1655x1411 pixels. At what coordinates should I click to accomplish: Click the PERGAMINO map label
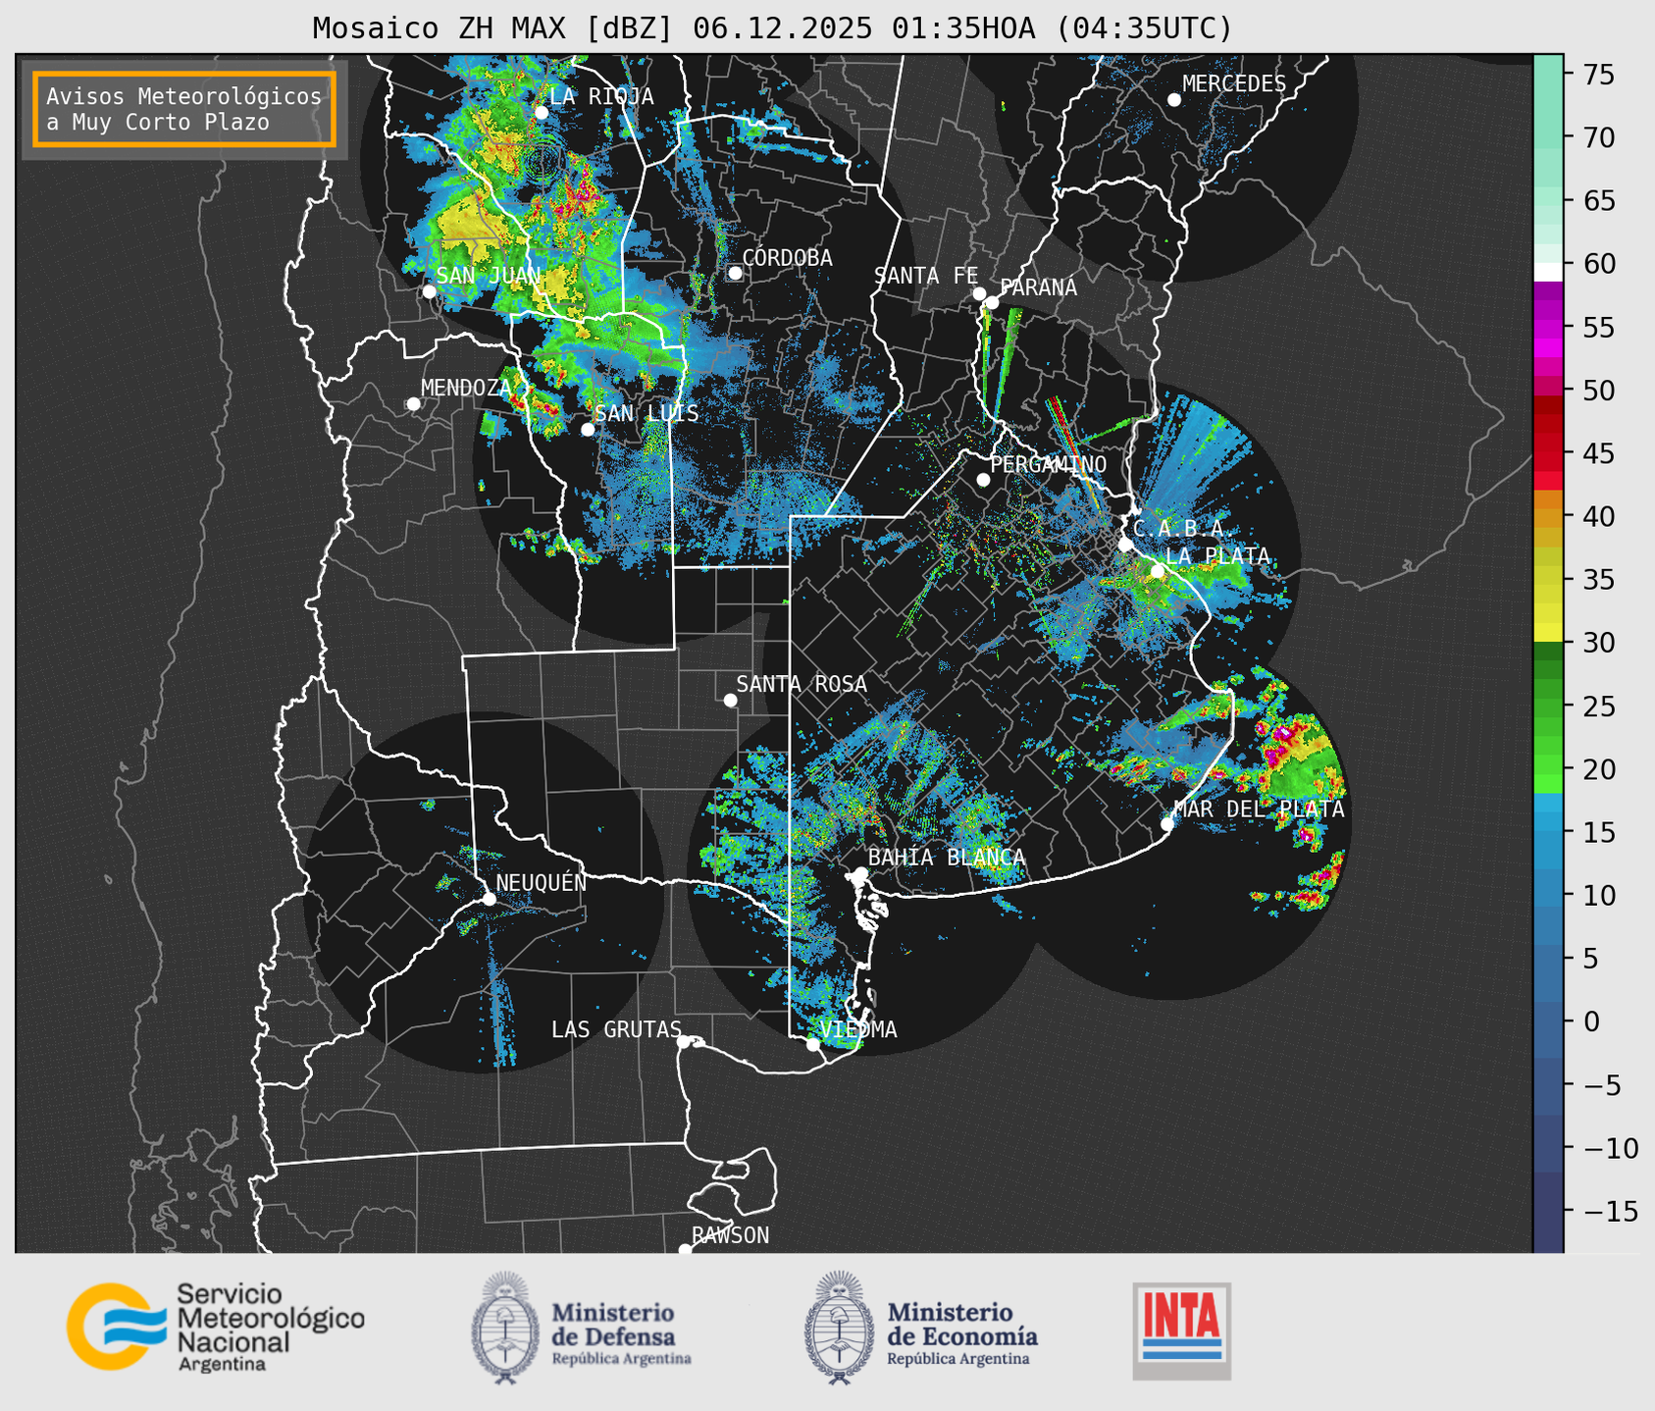point(1049,464)
